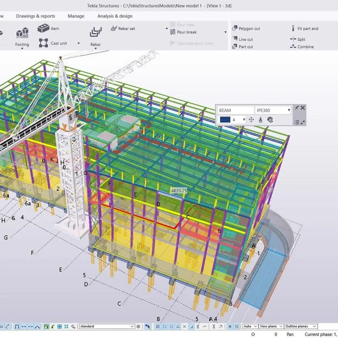Image resolution: width=338 pixels, height=338 pixels.
Task: Click the Pan status text
Action: 290,334
